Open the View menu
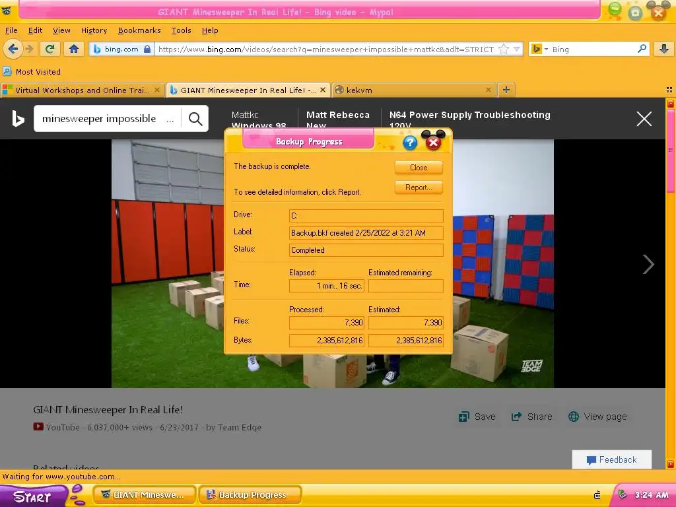This screenshot has height=507, width=676. pos(61,30)
